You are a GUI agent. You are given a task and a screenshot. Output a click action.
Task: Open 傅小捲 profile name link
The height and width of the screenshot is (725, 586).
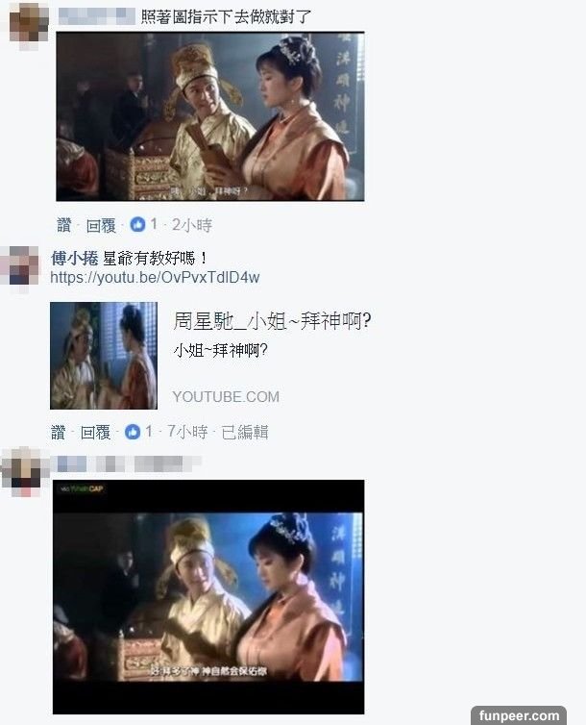coord(74,258)
